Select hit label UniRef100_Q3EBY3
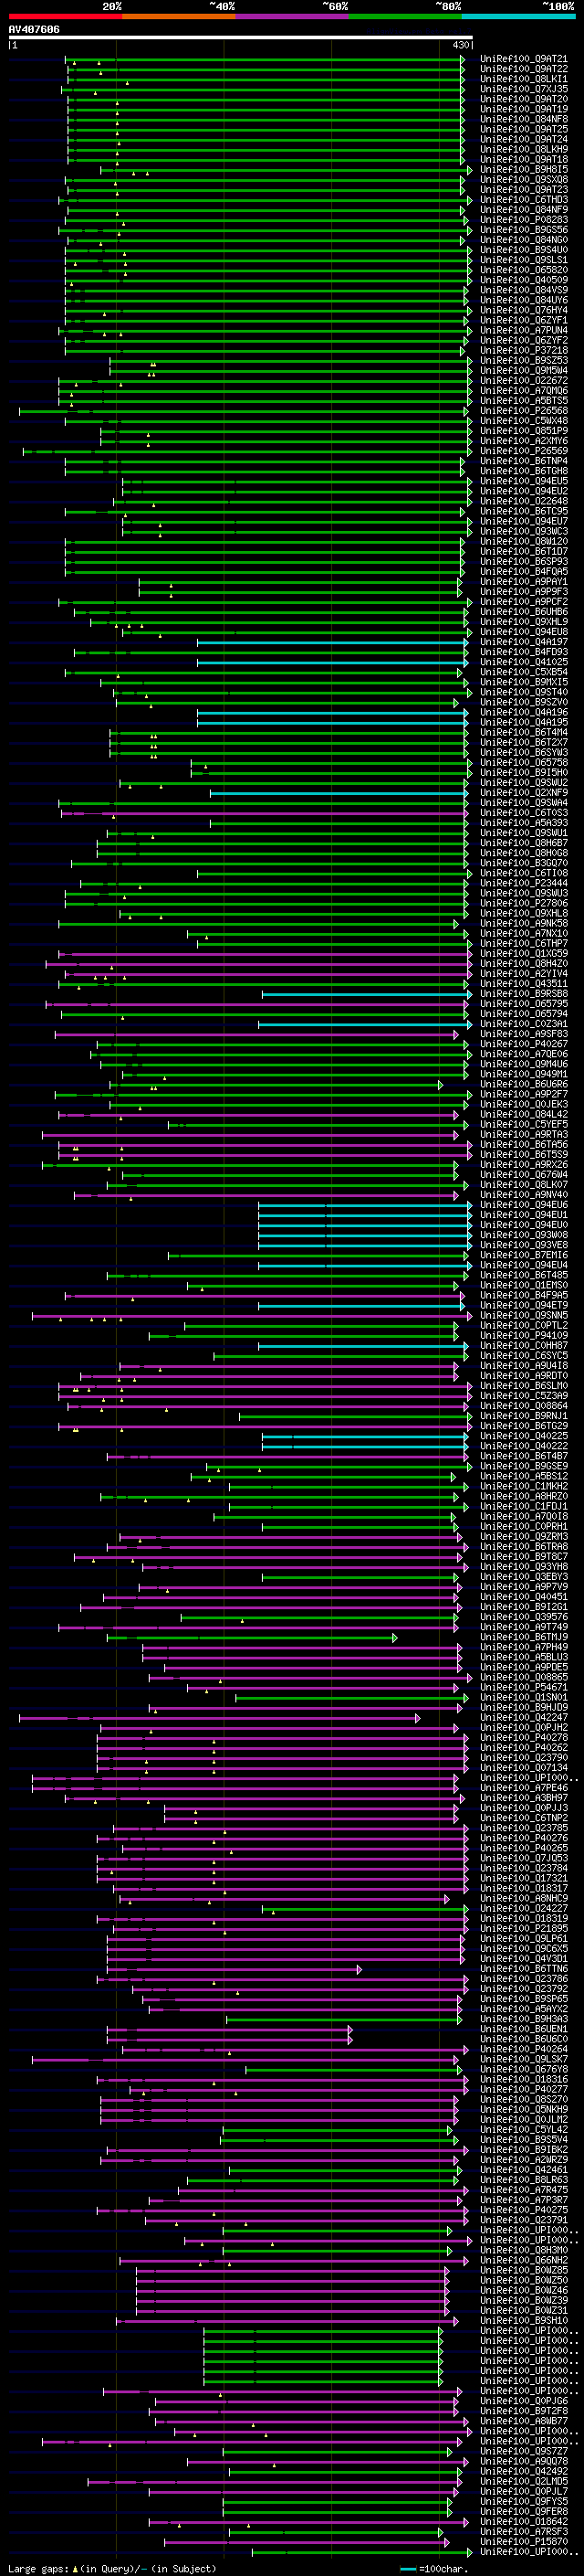The height and width of the screenshot is (2576, 584). 524,1577
